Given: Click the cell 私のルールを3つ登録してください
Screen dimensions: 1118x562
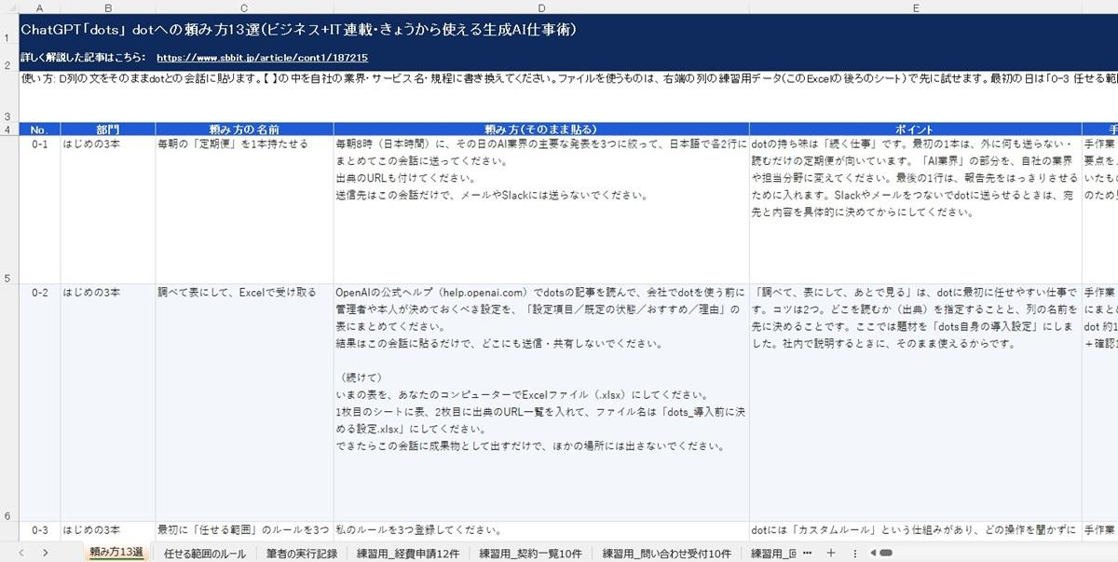Looking at the screenshot, I should 541,530.
